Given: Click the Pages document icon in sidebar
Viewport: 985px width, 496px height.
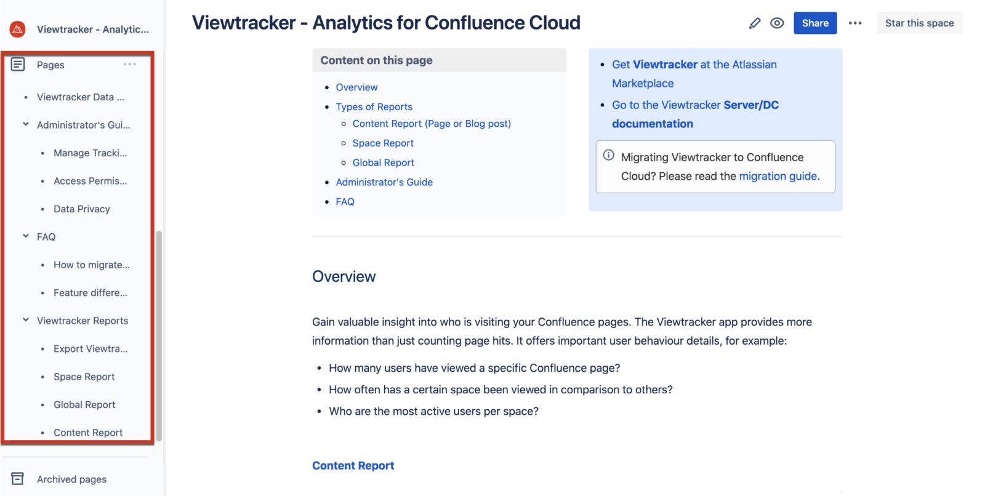Looking at the screenshot, I should click(x=19, y=64).
